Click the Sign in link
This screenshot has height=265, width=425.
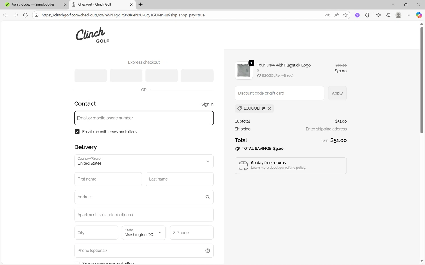pos(207,104)
